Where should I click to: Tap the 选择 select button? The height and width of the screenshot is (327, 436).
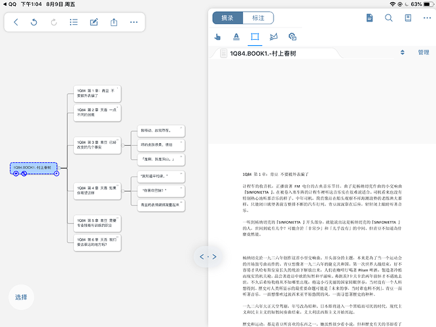21,298
